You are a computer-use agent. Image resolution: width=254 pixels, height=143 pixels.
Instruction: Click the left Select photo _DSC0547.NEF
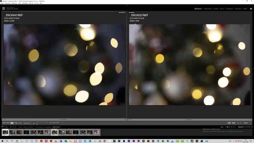[64, 65]
